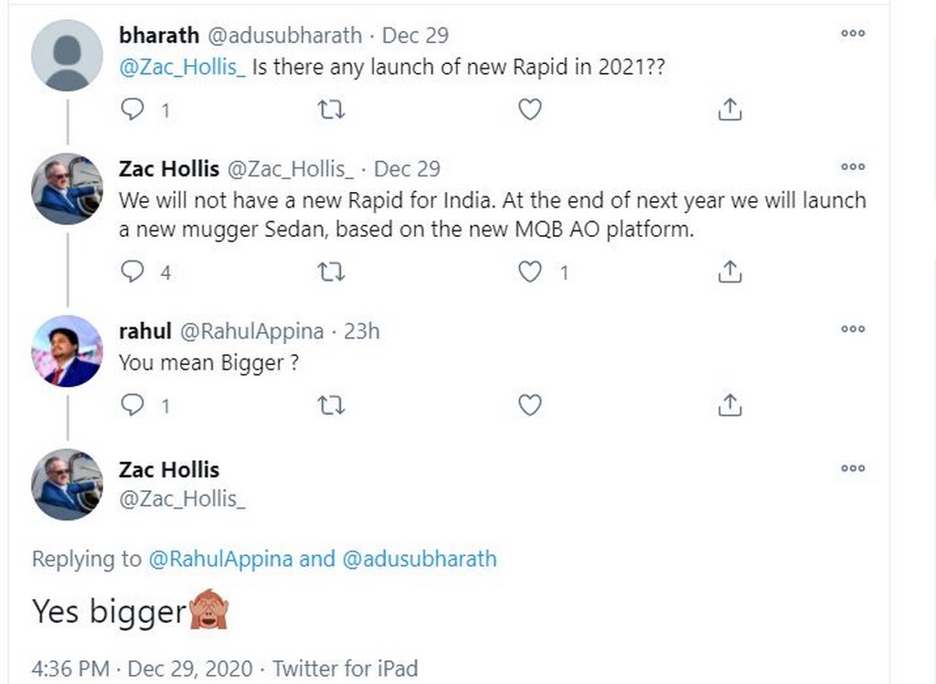The height and width of the screenshot is (684, 936).
Task: Share rahul's tweet
Action: click(729, 405)
